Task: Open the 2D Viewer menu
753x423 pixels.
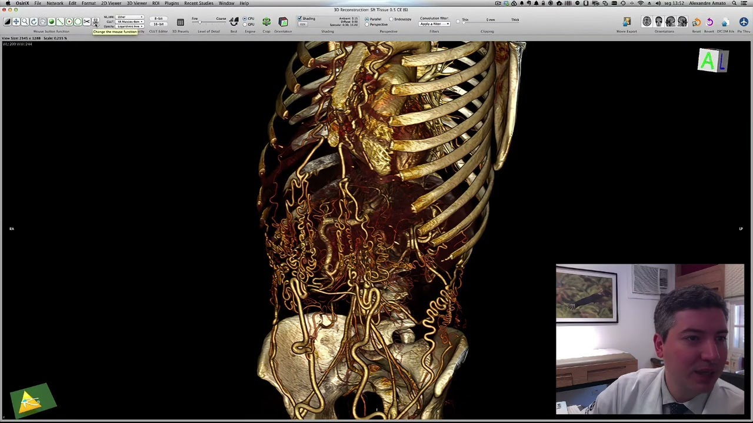Action: [x=111, y=3]
